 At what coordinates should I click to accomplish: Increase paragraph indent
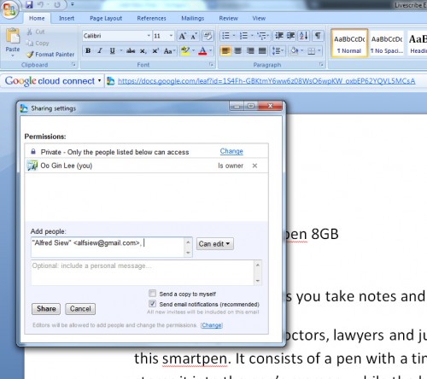290,36
